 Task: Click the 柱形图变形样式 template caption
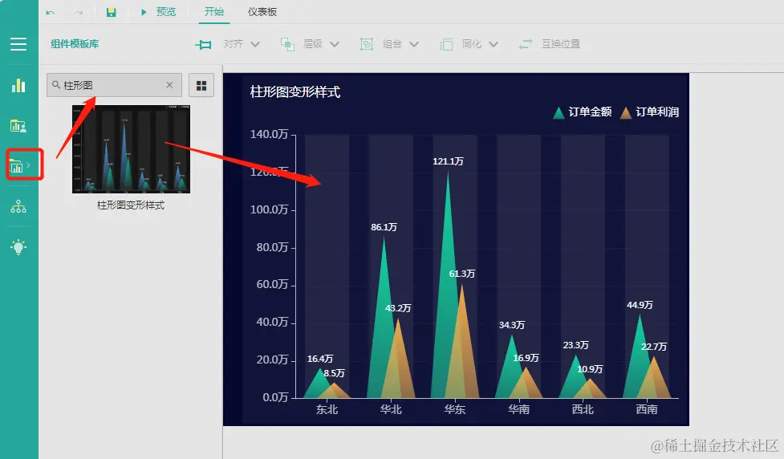(x=131, y=205)
